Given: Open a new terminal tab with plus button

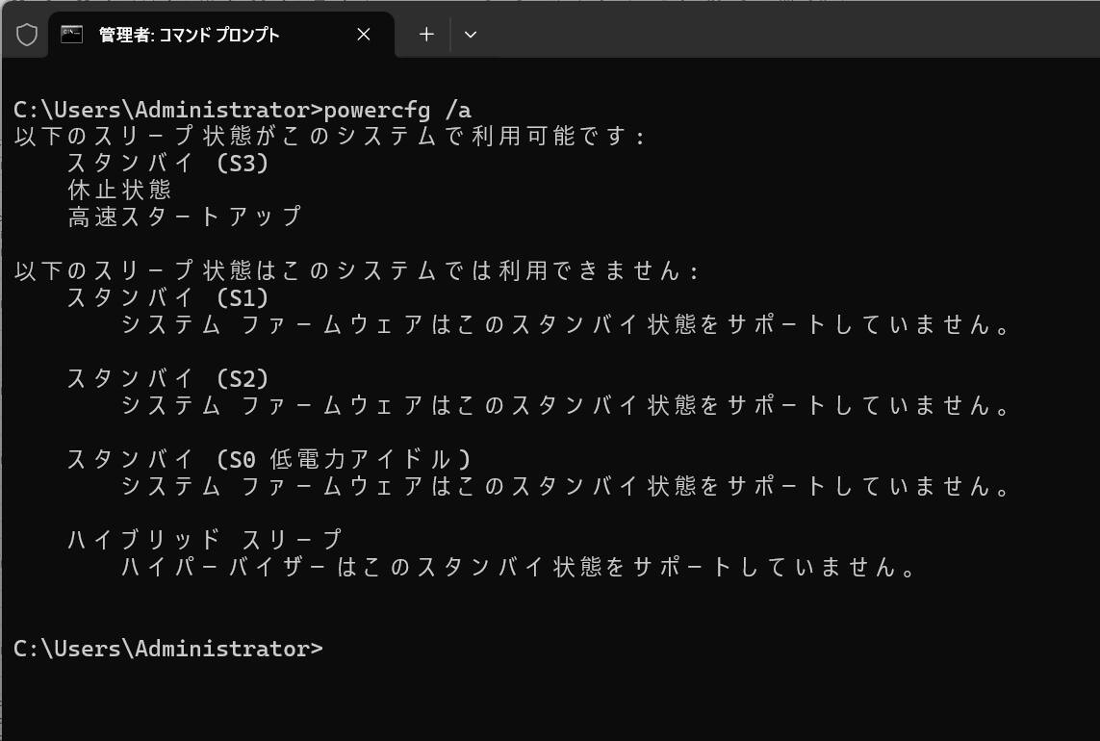Looking at the screenshot, I should tap(426, 35).
